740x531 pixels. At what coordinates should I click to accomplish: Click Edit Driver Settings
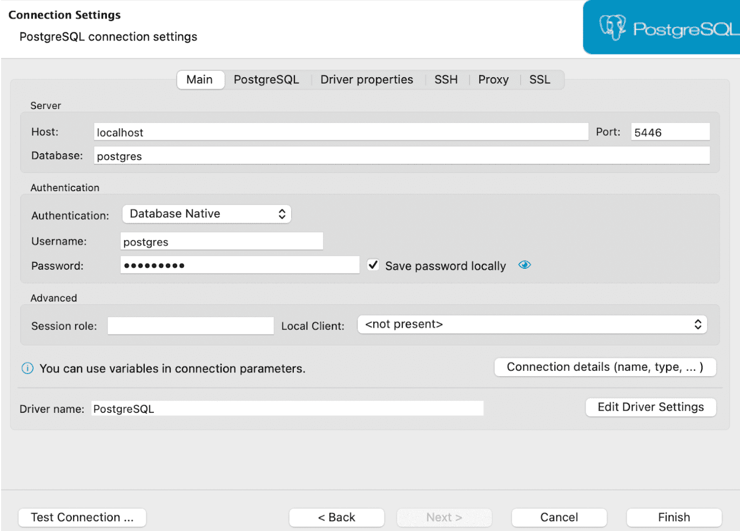[650, 407]
